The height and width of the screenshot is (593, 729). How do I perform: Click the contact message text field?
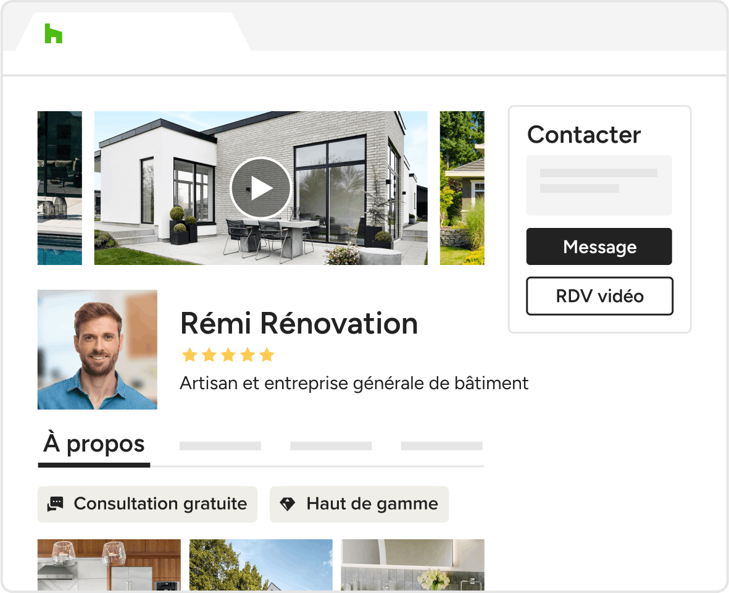599,185
